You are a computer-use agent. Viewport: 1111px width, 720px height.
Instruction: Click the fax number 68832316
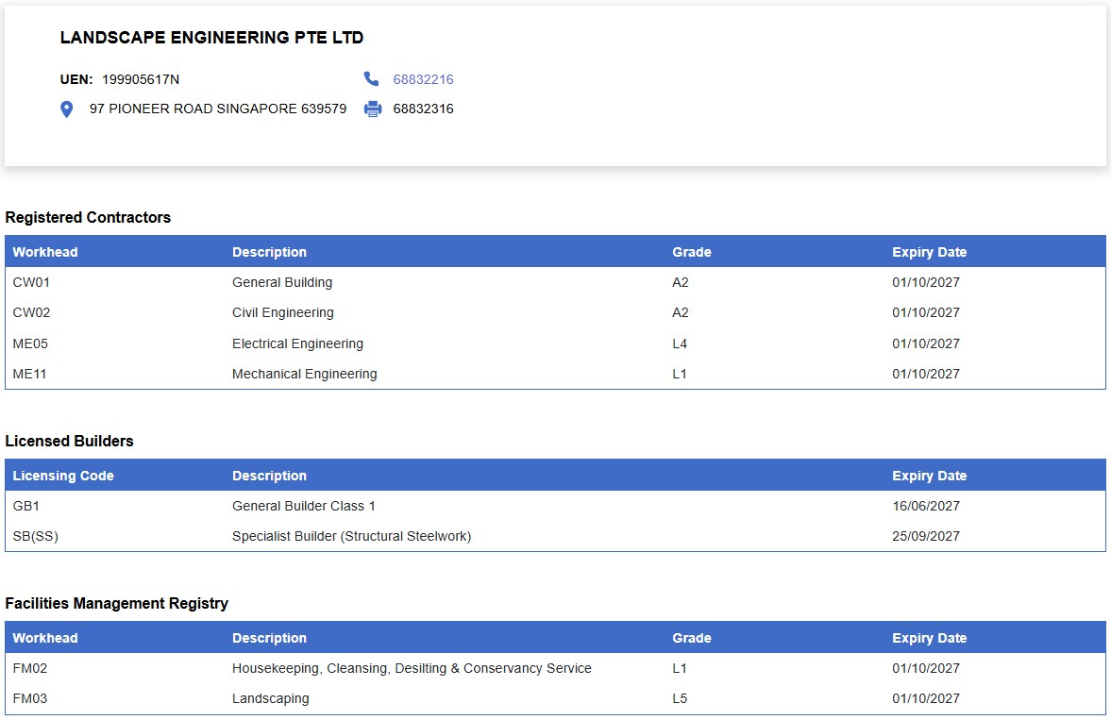[423, 109]
